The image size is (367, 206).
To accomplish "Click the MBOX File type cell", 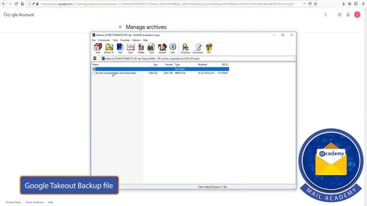I will tap(180, 73).
